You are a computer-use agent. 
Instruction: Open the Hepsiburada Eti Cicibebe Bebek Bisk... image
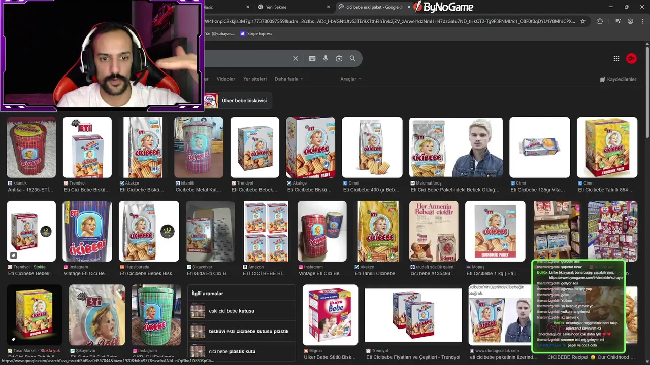click(x=149, y=231)
